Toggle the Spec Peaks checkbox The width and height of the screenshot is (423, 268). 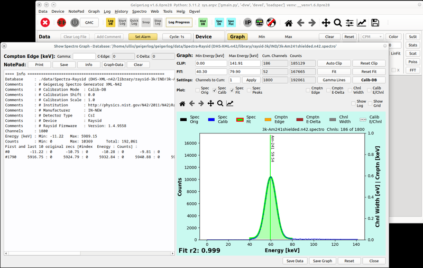point(249,90)
